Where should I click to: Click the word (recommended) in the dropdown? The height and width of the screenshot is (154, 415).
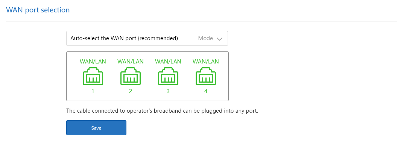click(158, 38)
